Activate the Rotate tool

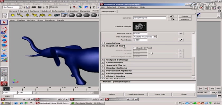[4, 41]
